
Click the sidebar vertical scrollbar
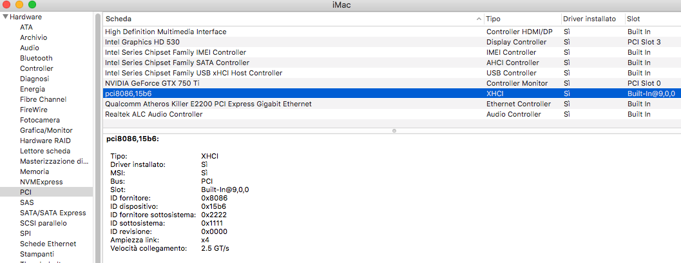98,137
